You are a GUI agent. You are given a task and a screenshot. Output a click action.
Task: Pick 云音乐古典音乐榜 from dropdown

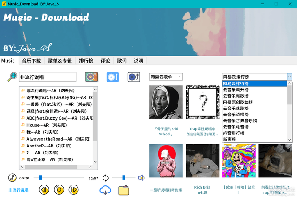[254, 121]
